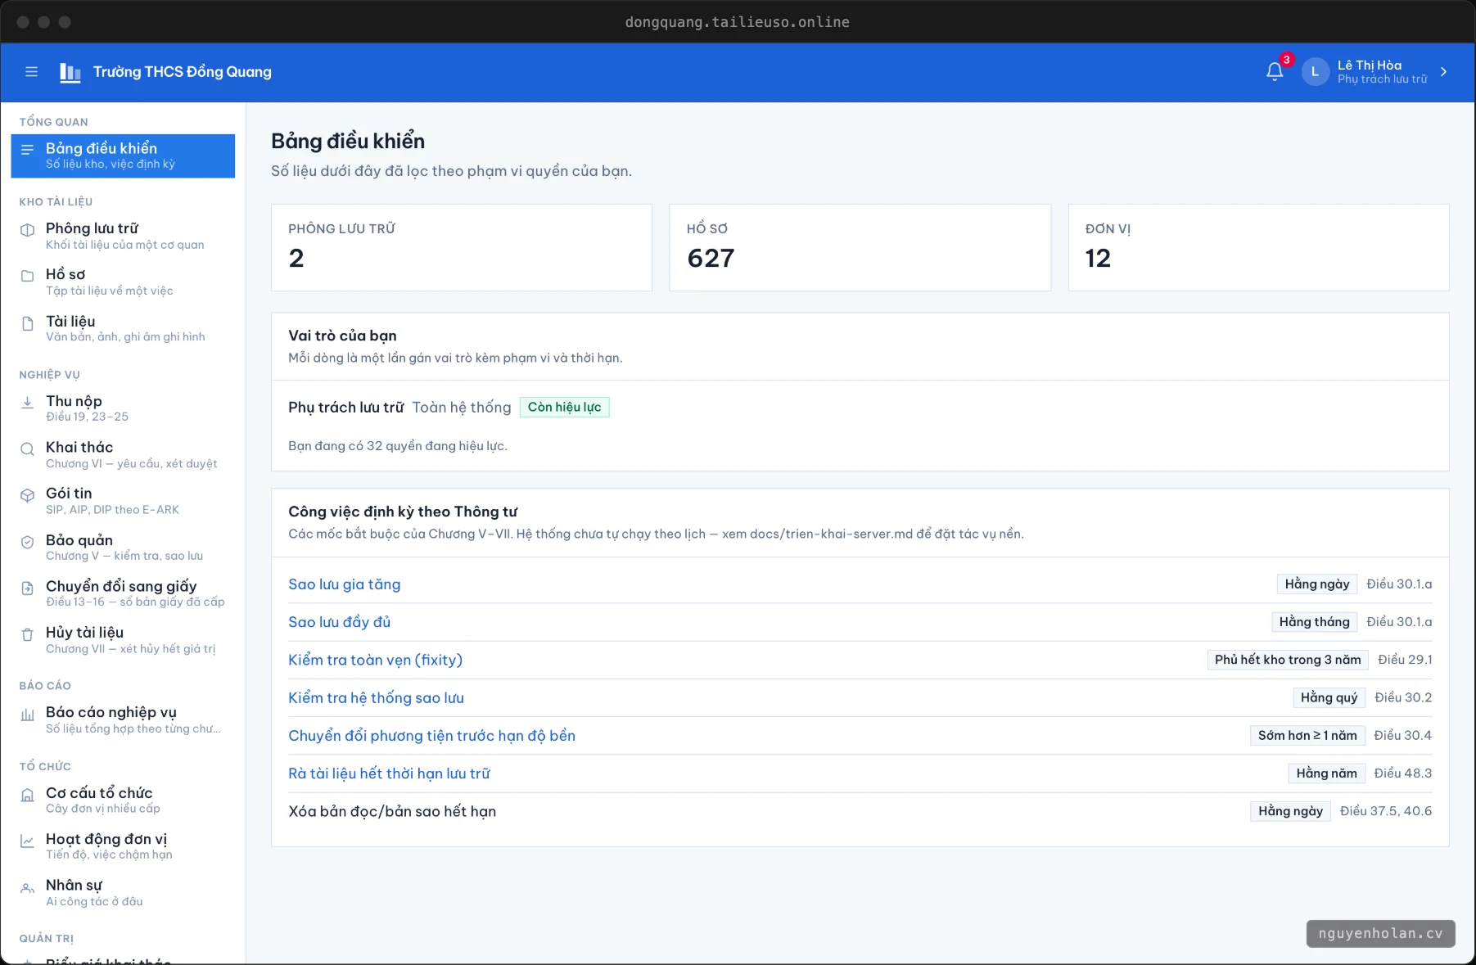Click the Gói tin package icon
Image resolution: width=1476 pixels, height=965 pixels.
point(28,495)
